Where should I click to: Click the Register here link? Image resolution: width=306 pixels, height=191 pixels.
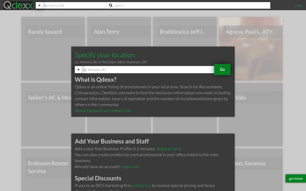point(169,149)
